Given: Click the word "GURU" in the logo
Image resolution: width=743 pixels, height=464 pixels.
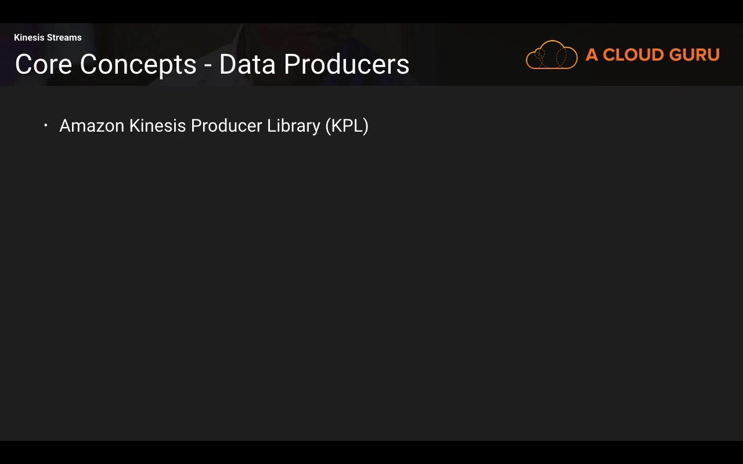Looking at the screenshot, I should point(694,55).
